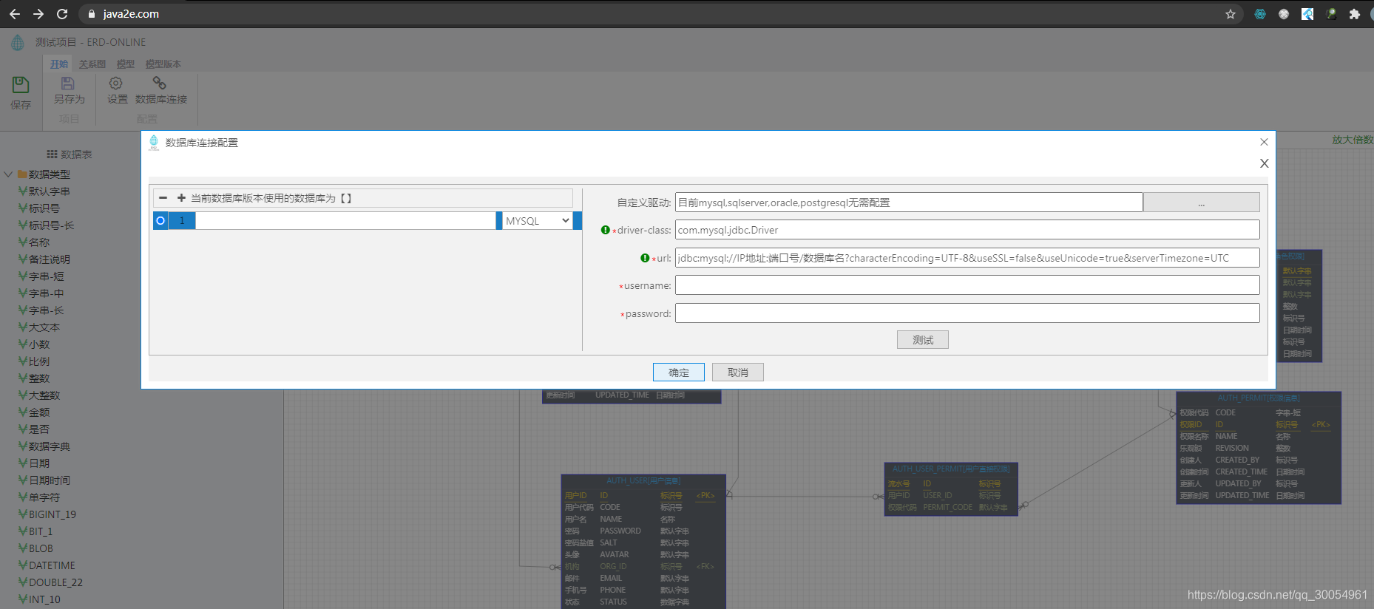Click the browser back arrow
Screen dimensions: 1374x609
pyautogui.click(x=15, y=14)
